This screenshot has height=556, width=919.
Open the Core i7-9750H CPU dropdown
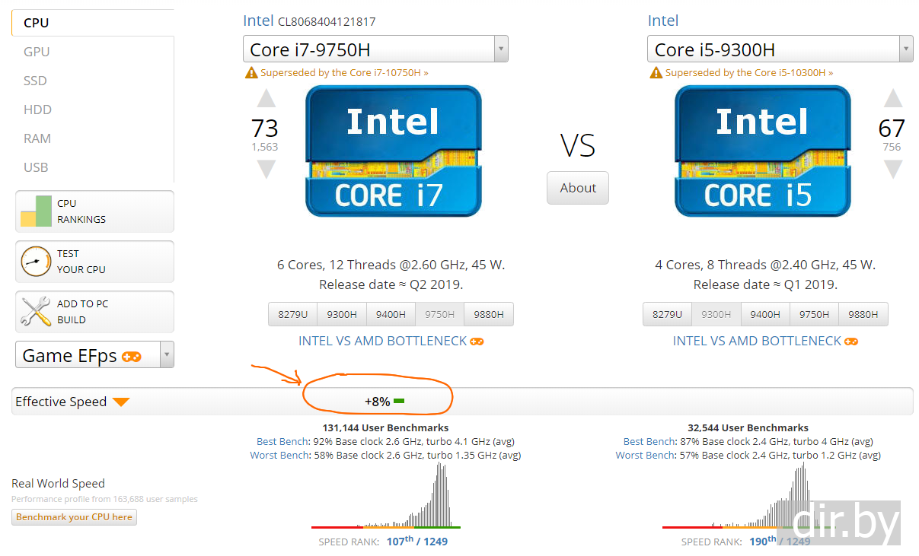tap(501, 49)
